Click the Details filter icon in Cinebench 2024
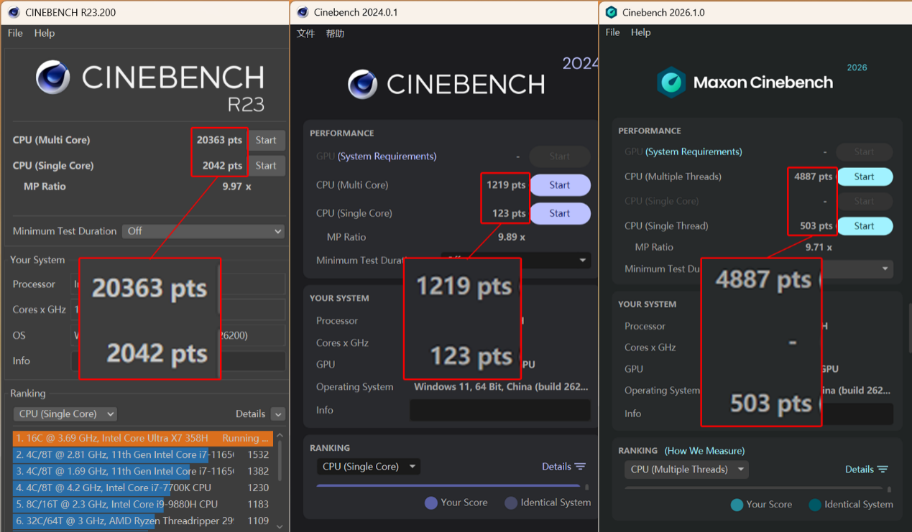 tap(581, 467)
